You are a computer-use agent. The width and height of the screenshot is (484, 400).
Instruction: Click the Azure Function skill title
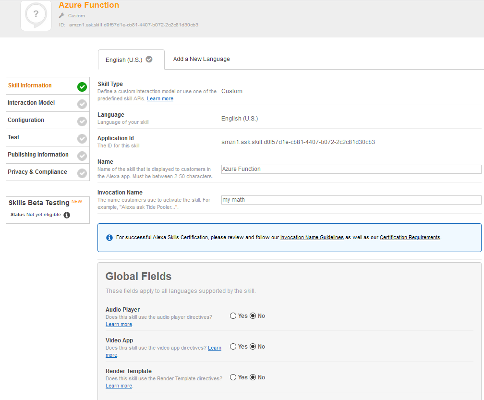pos(89,5)
